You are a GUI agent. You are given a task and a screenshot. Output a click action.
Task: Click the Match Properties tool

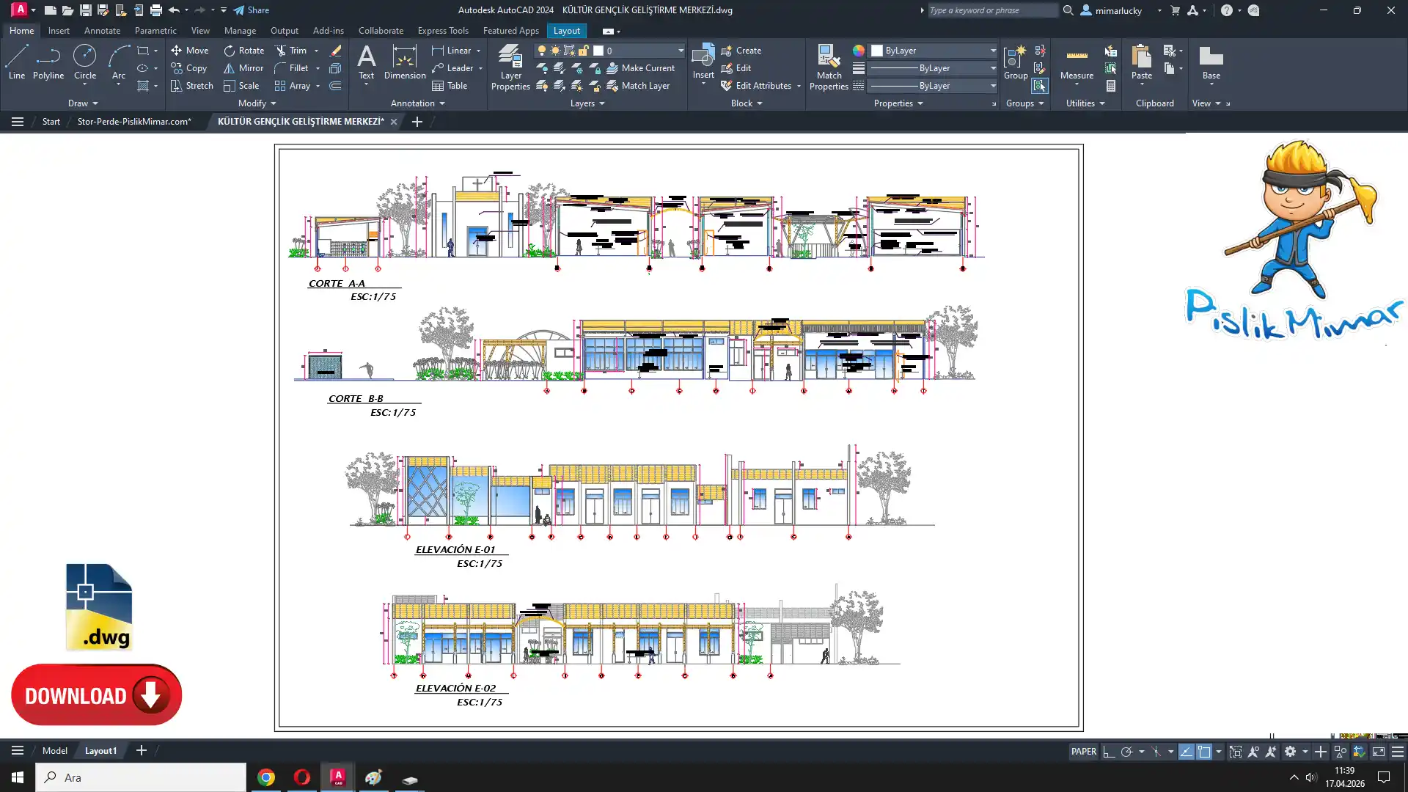(x=829, y=67)
